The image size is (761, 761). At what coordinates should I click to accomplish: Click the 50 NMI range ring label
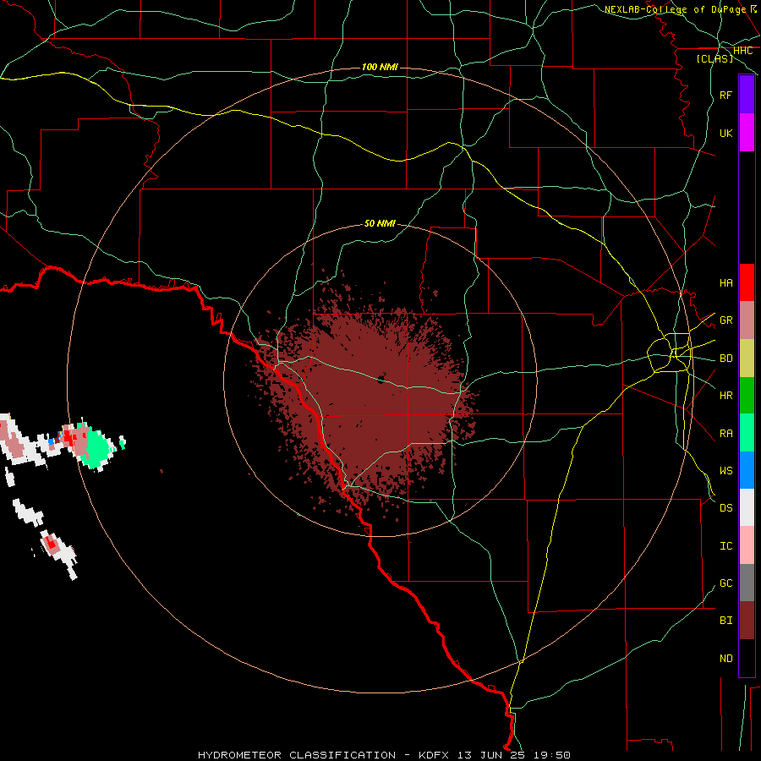(x=380, y=223)
